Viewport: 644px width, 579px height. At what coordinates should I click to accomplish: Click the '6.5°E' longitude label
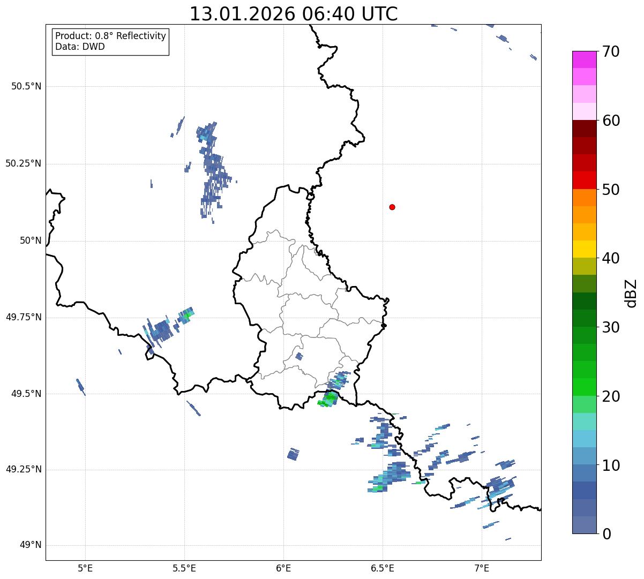pos(383,568)
